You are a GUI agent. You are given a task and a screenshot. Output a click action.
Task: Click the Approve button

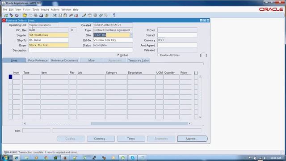192,139
